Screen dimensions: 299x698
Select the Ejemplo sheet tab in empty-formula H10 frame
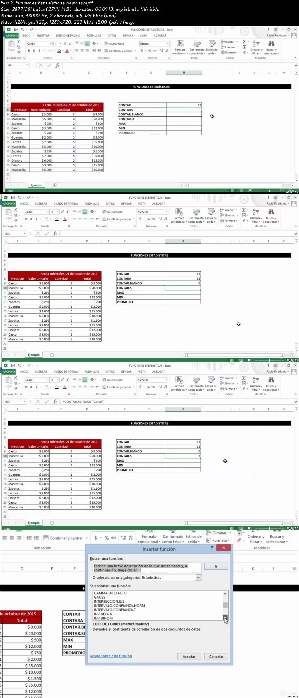click(x=34, y=355)
